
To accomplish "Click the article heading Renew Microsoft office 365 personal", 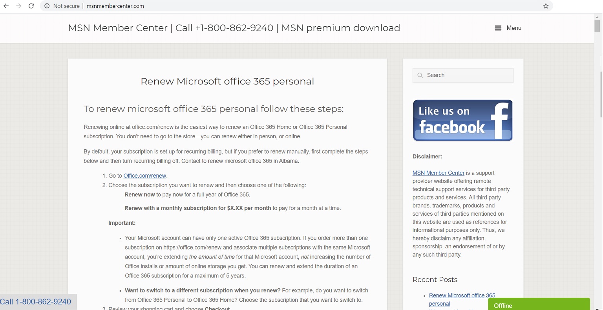I will 227,81.
